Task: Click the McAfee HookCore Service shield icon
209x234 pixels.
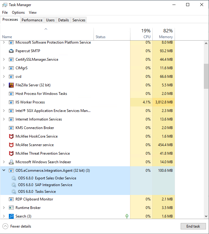Action: [11, 136]
